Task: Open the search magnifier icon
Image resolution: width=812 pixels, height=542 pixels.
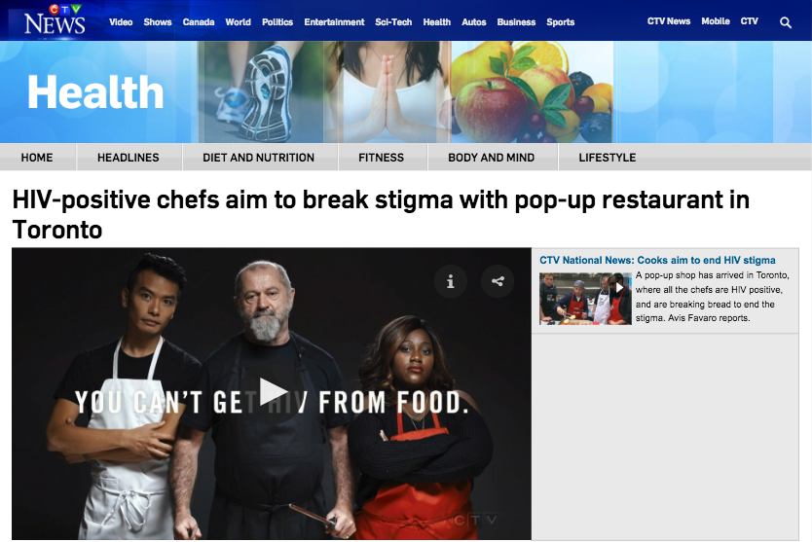Action: point(786,22)
